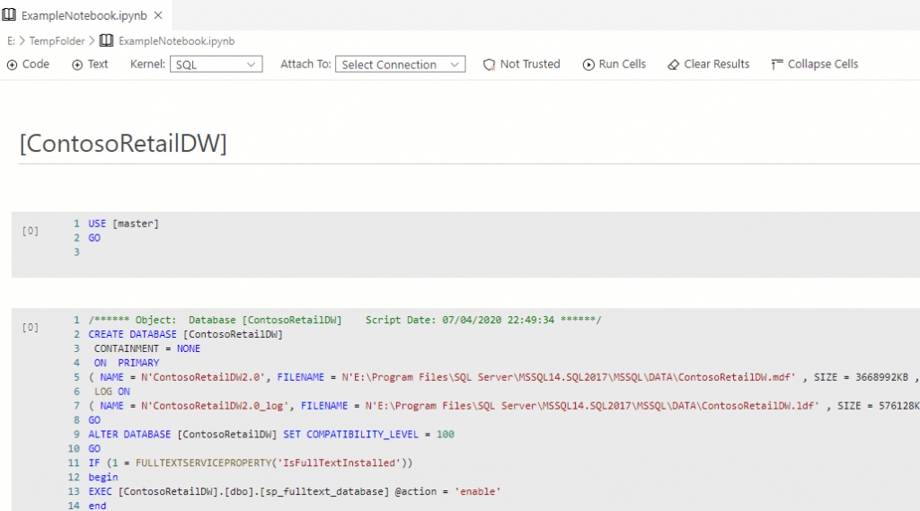Viewport: 920px width, 511px height.
Task: Click the FULLTEXTSERVICEPROPERTY IF statement line
Action: point(251,463)
